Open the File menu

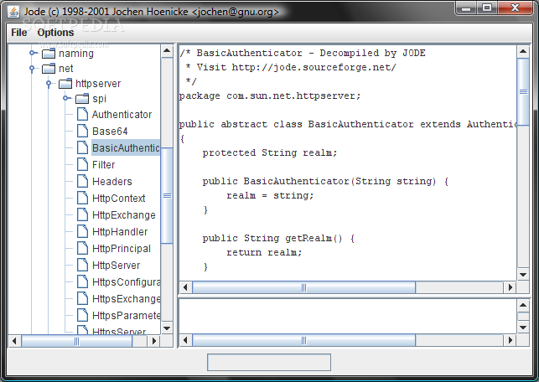19,33
